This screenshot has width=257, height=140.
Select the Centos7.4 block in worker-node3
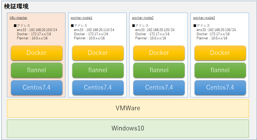pyautogui.click(x=220, y=87)
